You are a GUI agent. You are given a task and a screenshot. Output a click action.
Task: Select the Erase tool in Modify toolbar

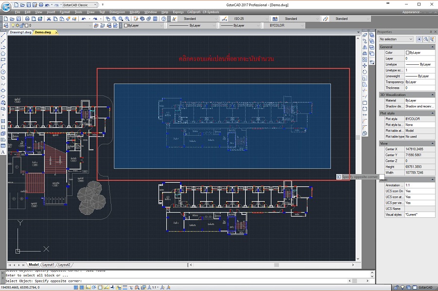click(x=365, y=35)
